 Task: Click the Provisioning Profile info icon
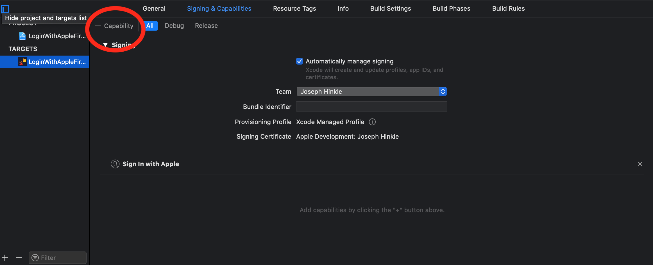(372, 122)
